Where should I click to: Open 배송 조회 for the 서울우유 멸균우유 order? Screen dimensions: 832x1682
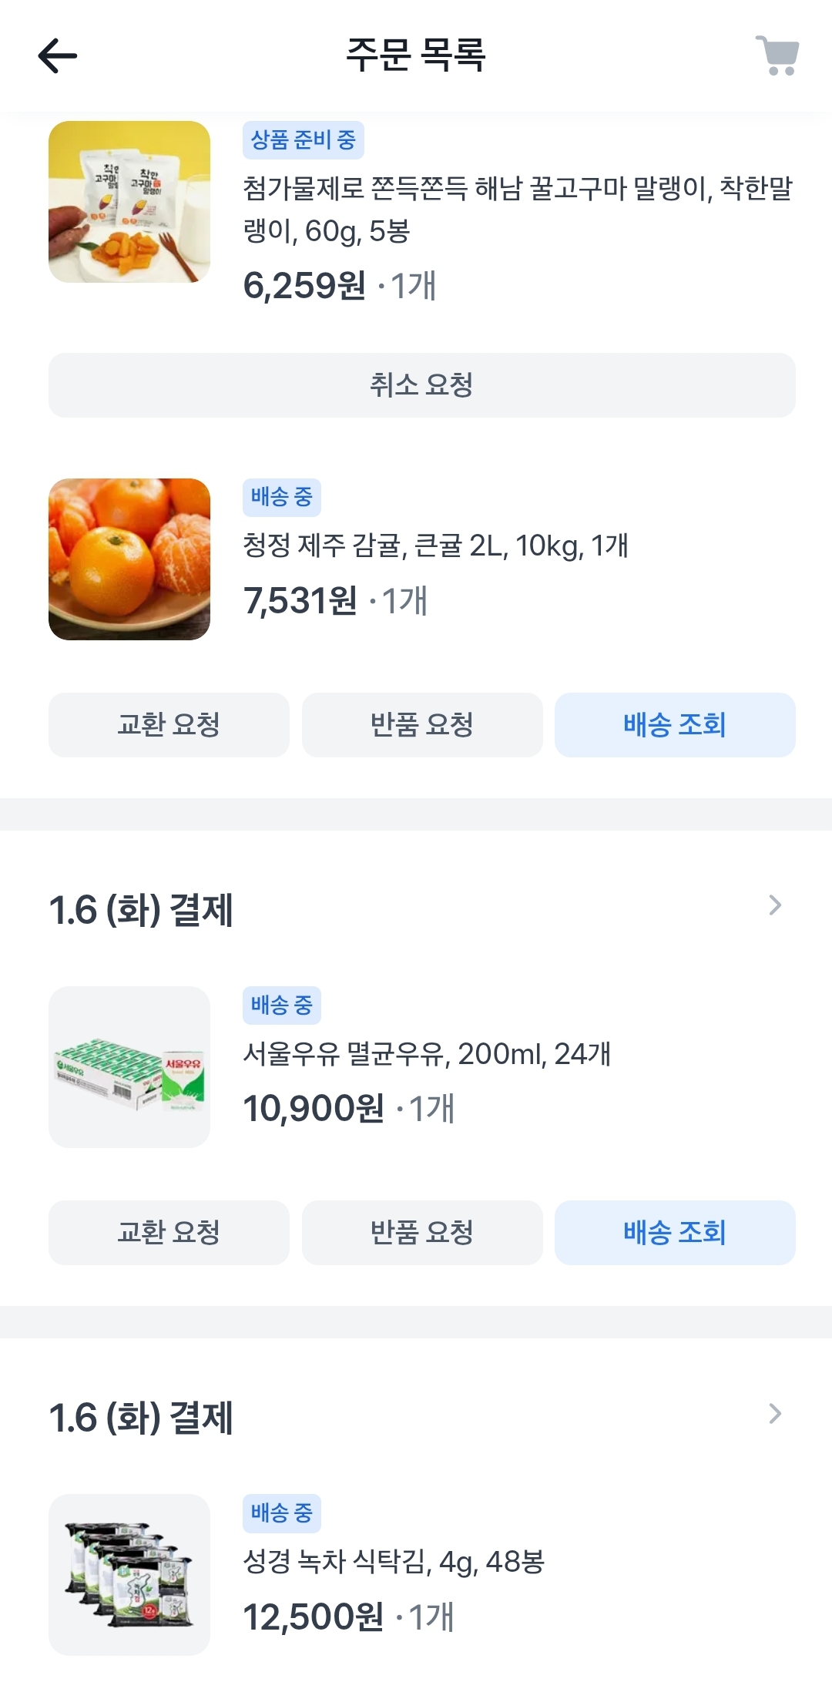coord(675,1233)
